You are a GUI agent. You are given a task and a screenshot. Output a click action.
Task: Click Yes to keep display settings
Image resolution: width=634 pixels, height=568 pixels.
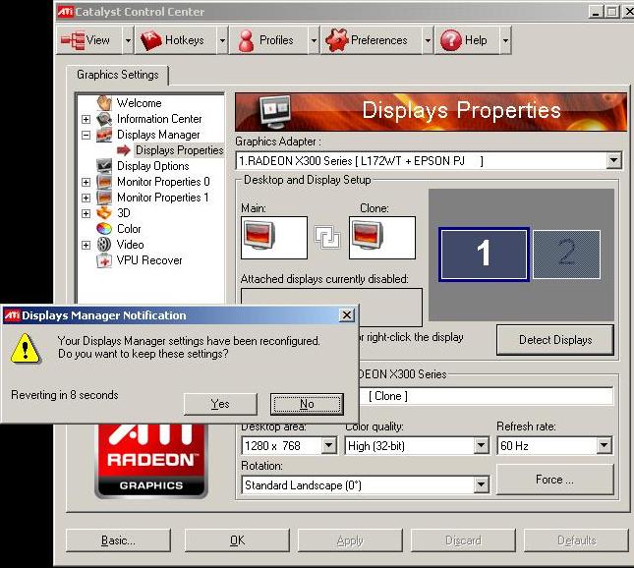(220, 404)
